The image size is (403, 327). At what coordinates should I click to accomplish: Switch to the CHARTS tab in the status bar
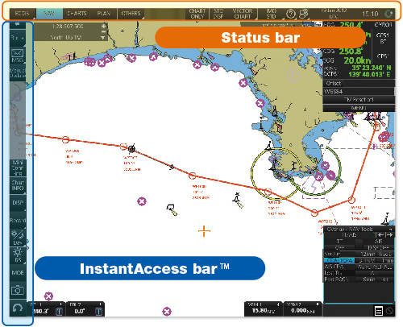(77, 14)
